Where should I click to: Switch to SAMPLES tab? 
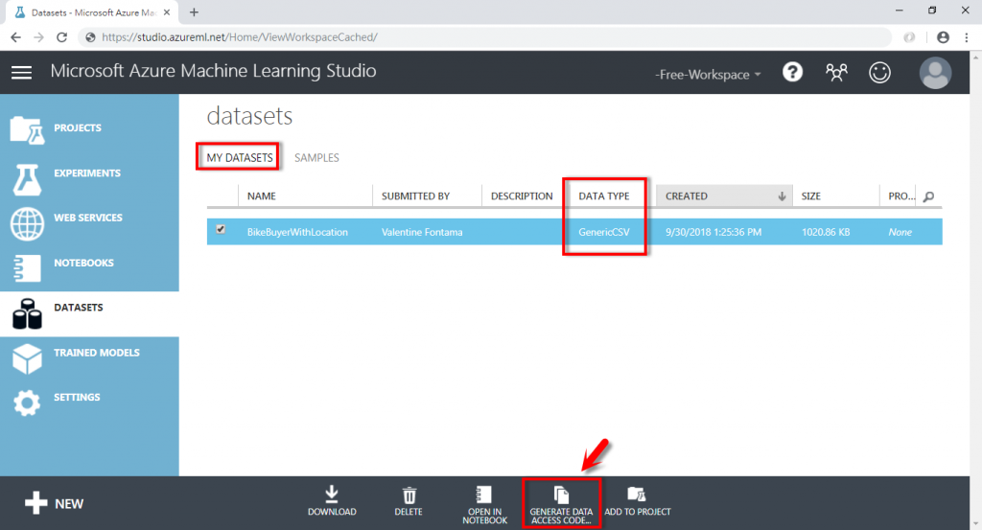point(316,158)
